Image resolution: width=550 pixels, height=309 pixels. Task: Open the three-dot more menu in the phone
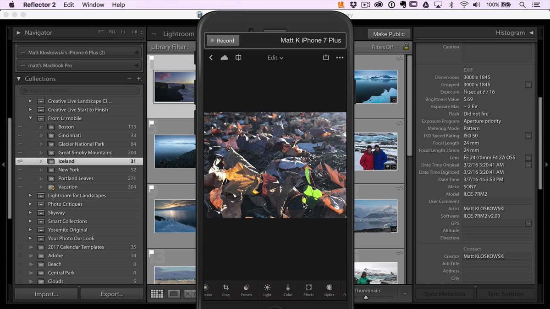coord(340,58)
